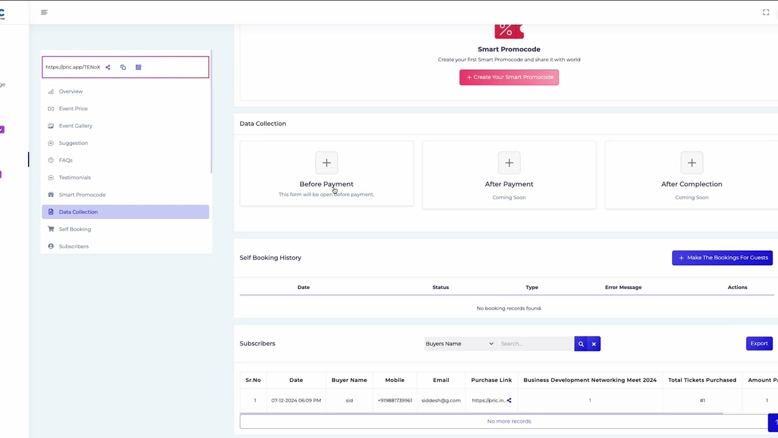Click the 07-12-2024 06:09 PM date cell
Screen dimensions: 778x438
coord(296,400)
